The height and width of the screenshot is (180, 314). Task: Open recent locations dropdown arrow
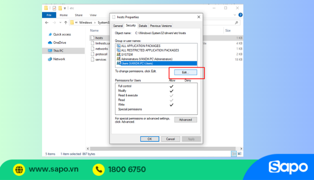60,23
